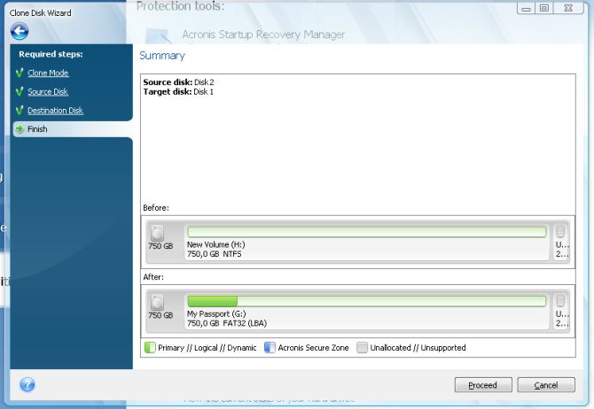Click the Proceed button

[483, 385]
